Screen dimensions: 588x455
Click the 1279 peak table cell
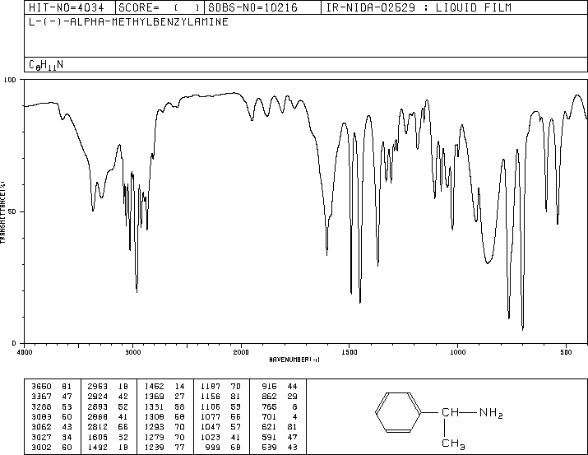(154, 438)
